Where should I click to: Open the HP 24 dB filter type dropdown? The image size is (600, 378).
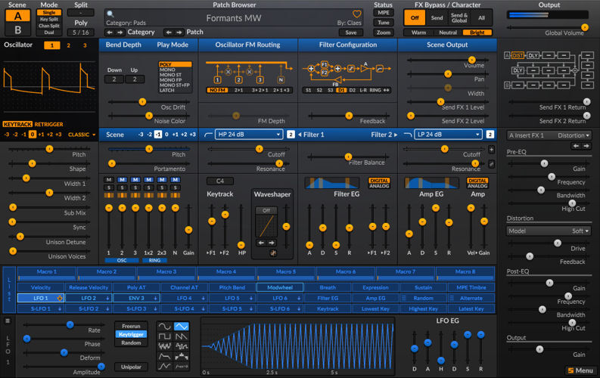(248, 135)
